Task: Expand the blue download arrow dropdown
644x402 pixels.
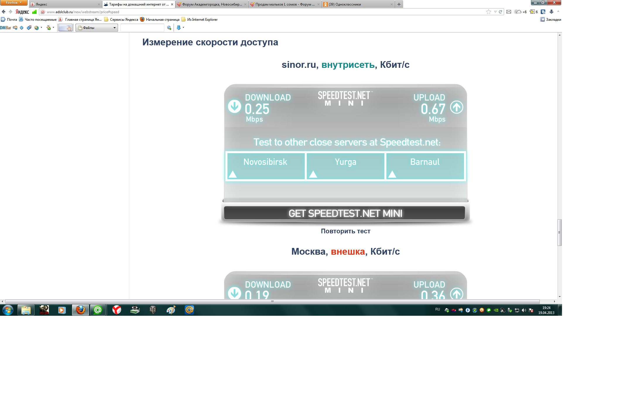Action: point(183,27)
